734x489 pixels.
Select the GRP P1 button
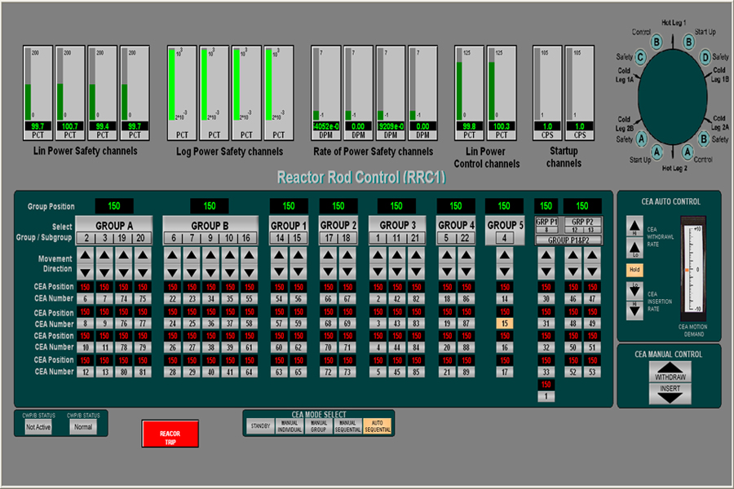(x=546, y=222)
